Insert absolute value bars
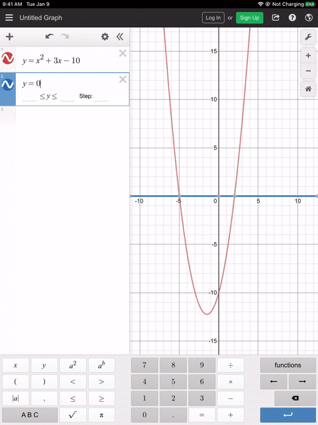The image size is (318, 425). [15, 398]
